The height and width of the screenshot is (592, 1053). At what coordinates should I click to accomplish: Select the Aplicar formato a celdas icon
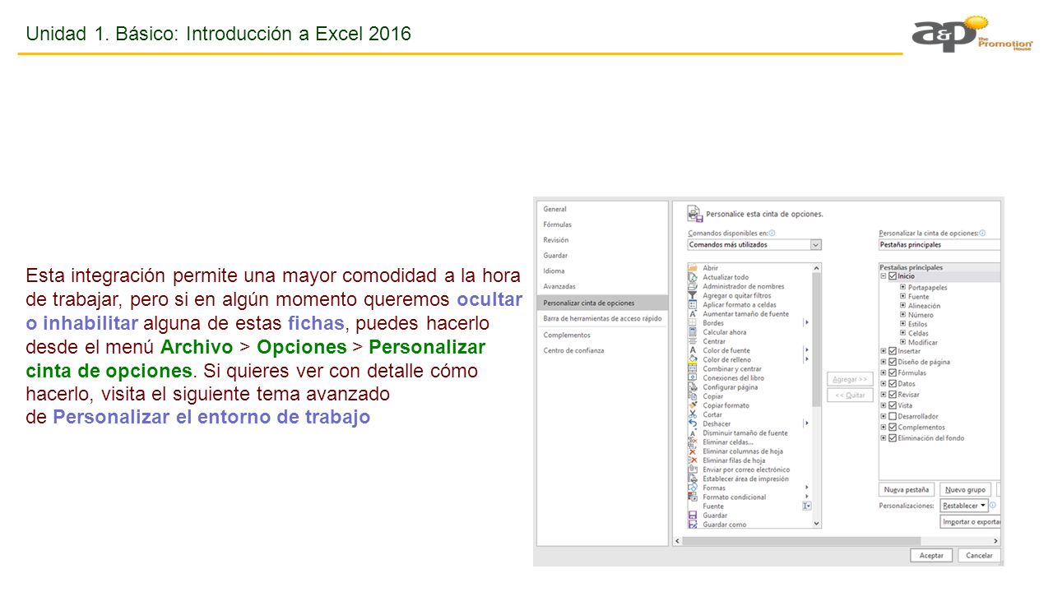pyautogui.click(x=693, y=304)
